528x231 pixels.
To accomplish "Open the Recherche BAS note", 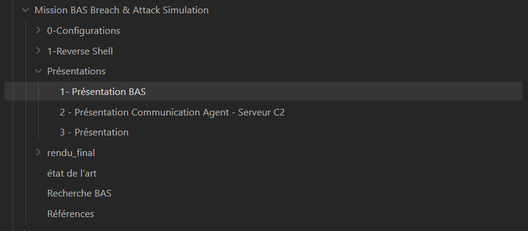I will (x=79, y=194).
